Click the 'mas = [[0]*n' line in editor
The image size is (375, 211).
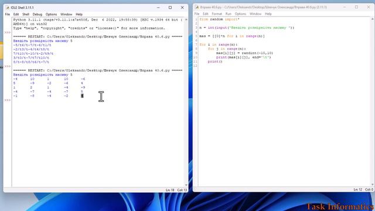coord(232,36)
